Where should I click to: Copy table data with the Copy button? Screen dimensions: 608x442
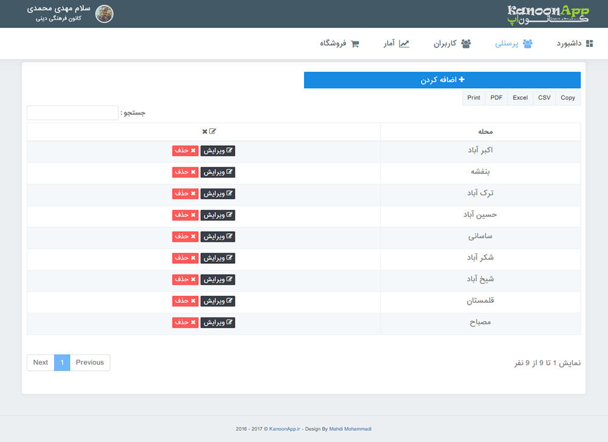(567, 97)
